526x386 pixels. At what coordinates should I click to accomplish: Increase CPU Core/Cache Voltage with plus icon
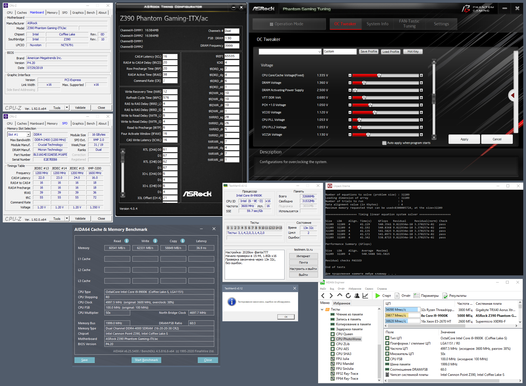point(421,75)
